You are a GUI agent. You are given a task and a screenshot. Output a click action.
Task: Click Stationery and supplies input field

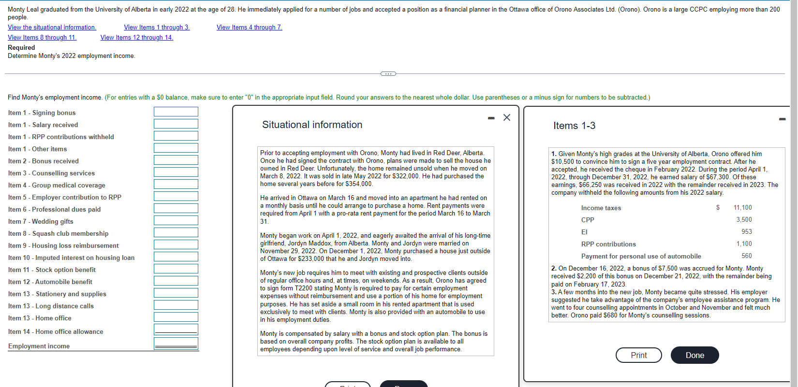click(176, 293)
